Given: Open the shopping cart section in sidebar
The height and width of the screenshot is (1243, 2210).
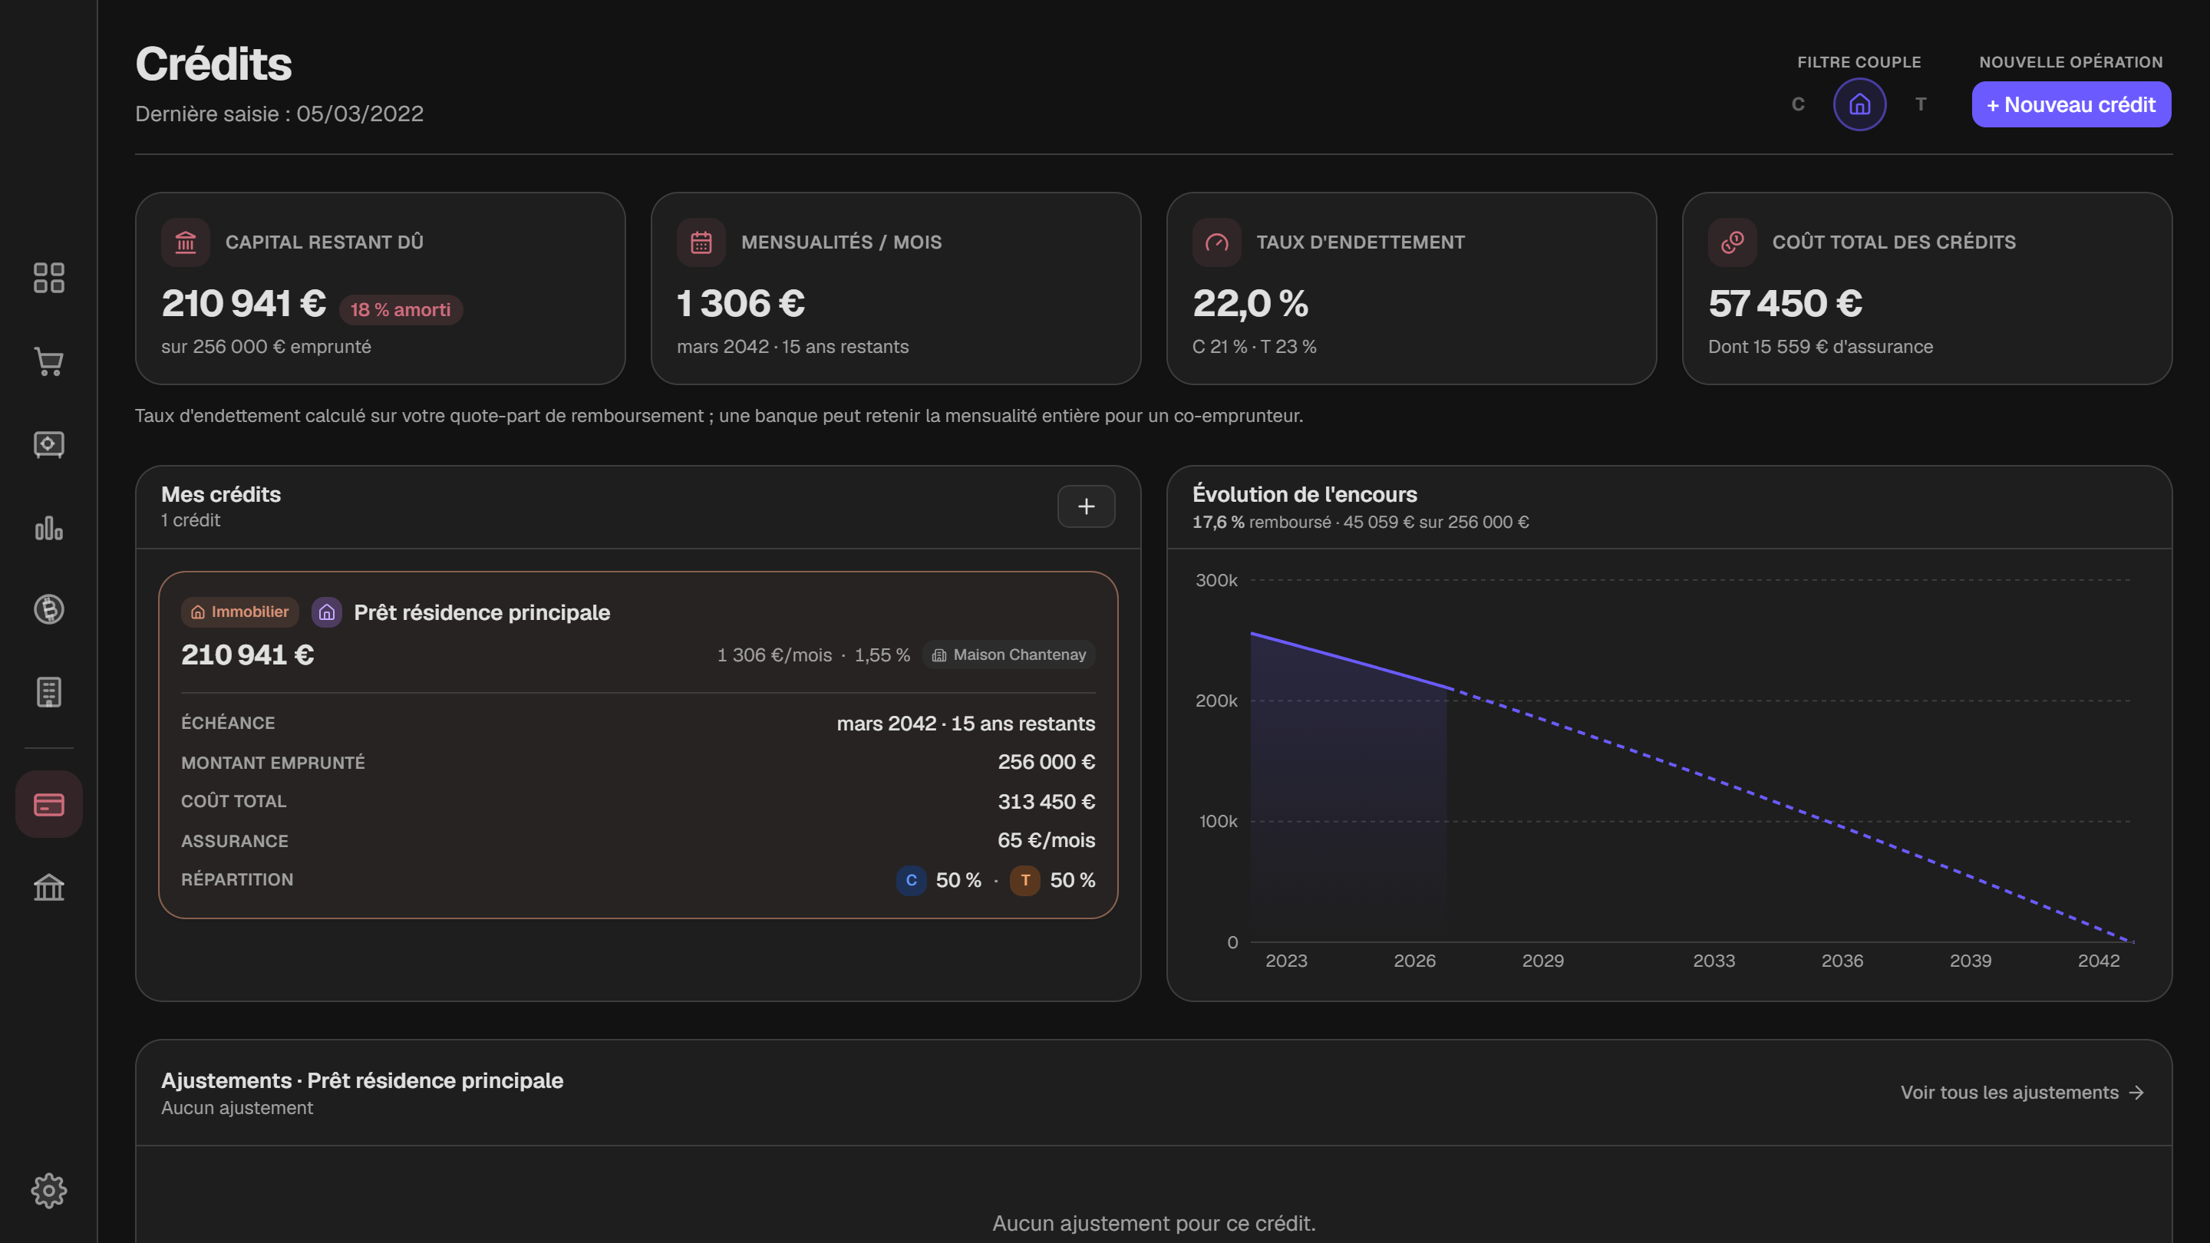Looking at the screenshot, I should point(49,361).
